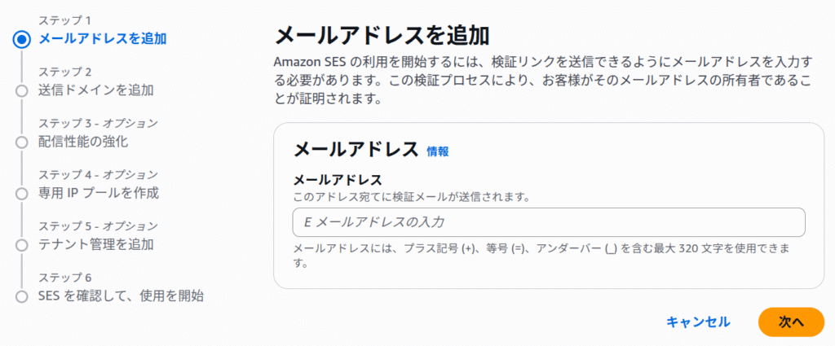Click the email address input field
The image size is (835, 346).
click(x=548, y=222)
